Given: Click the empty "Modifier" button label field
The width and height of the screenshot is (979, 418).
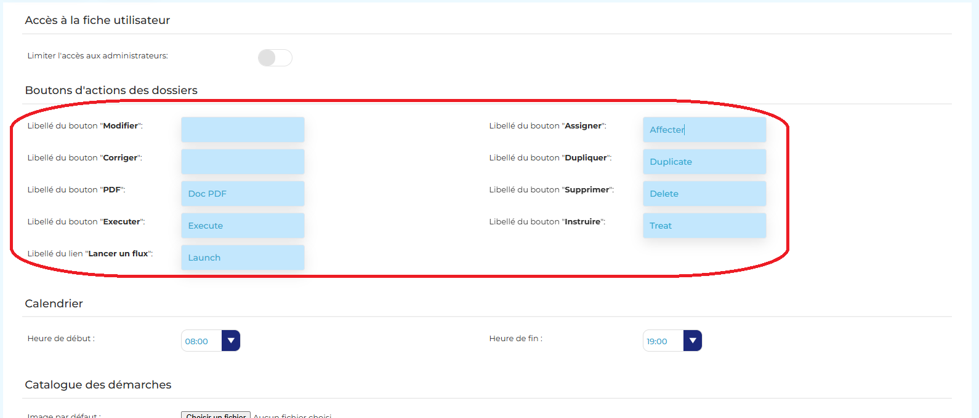Looking at the screenshot, I should [x=243, y=130].
